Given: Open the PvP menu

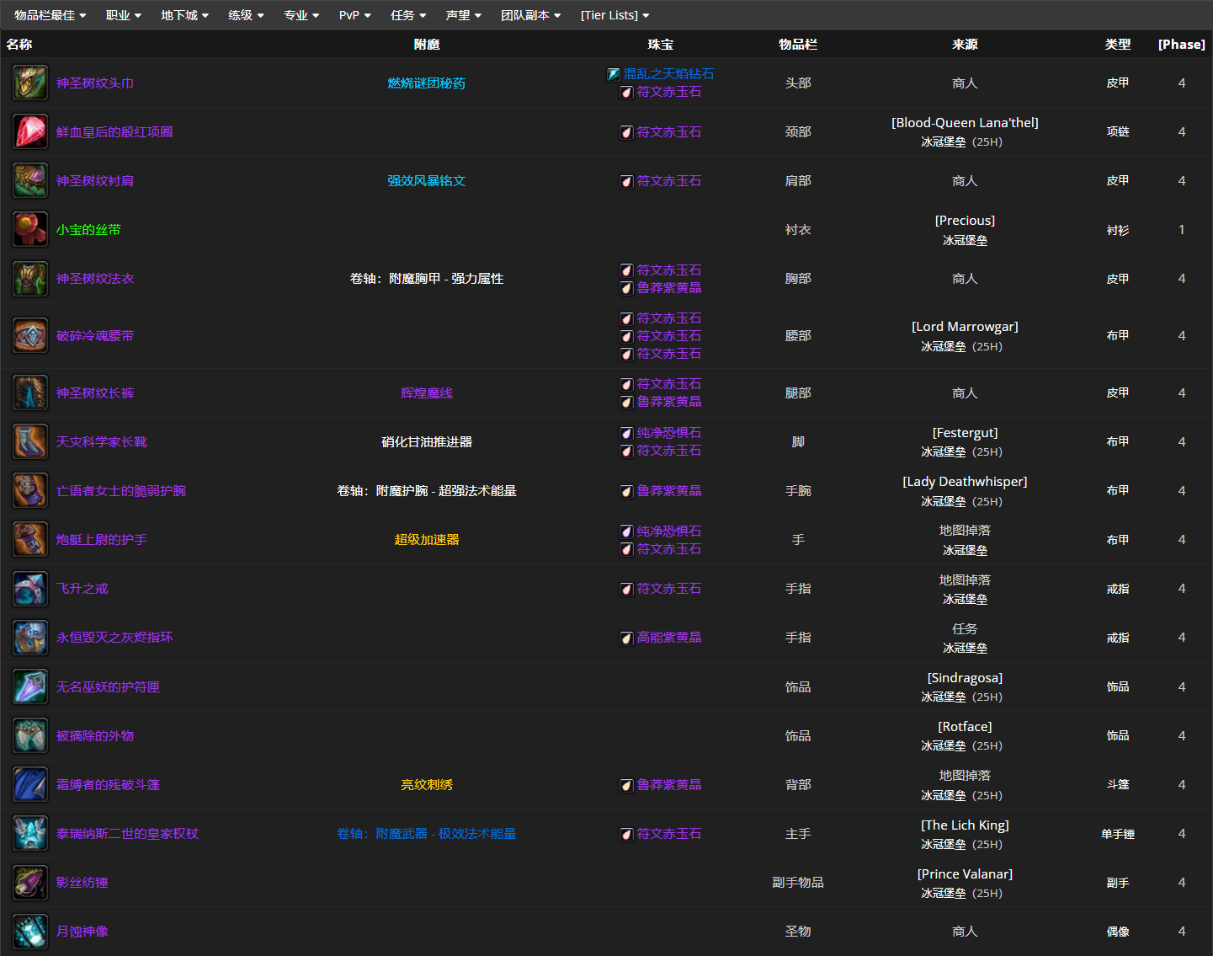Looking at the screenshot, I should 354,15.
